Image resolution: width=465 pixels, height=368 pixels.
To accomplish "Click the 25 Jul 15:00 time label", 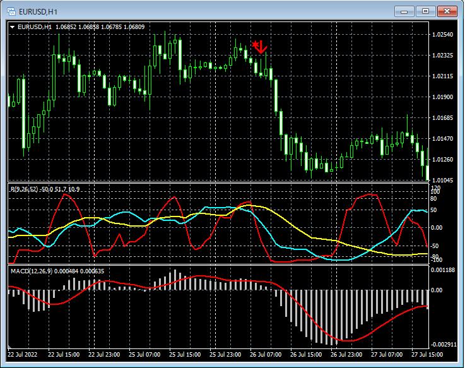I will pyautogui.click(x=185, y=355).
